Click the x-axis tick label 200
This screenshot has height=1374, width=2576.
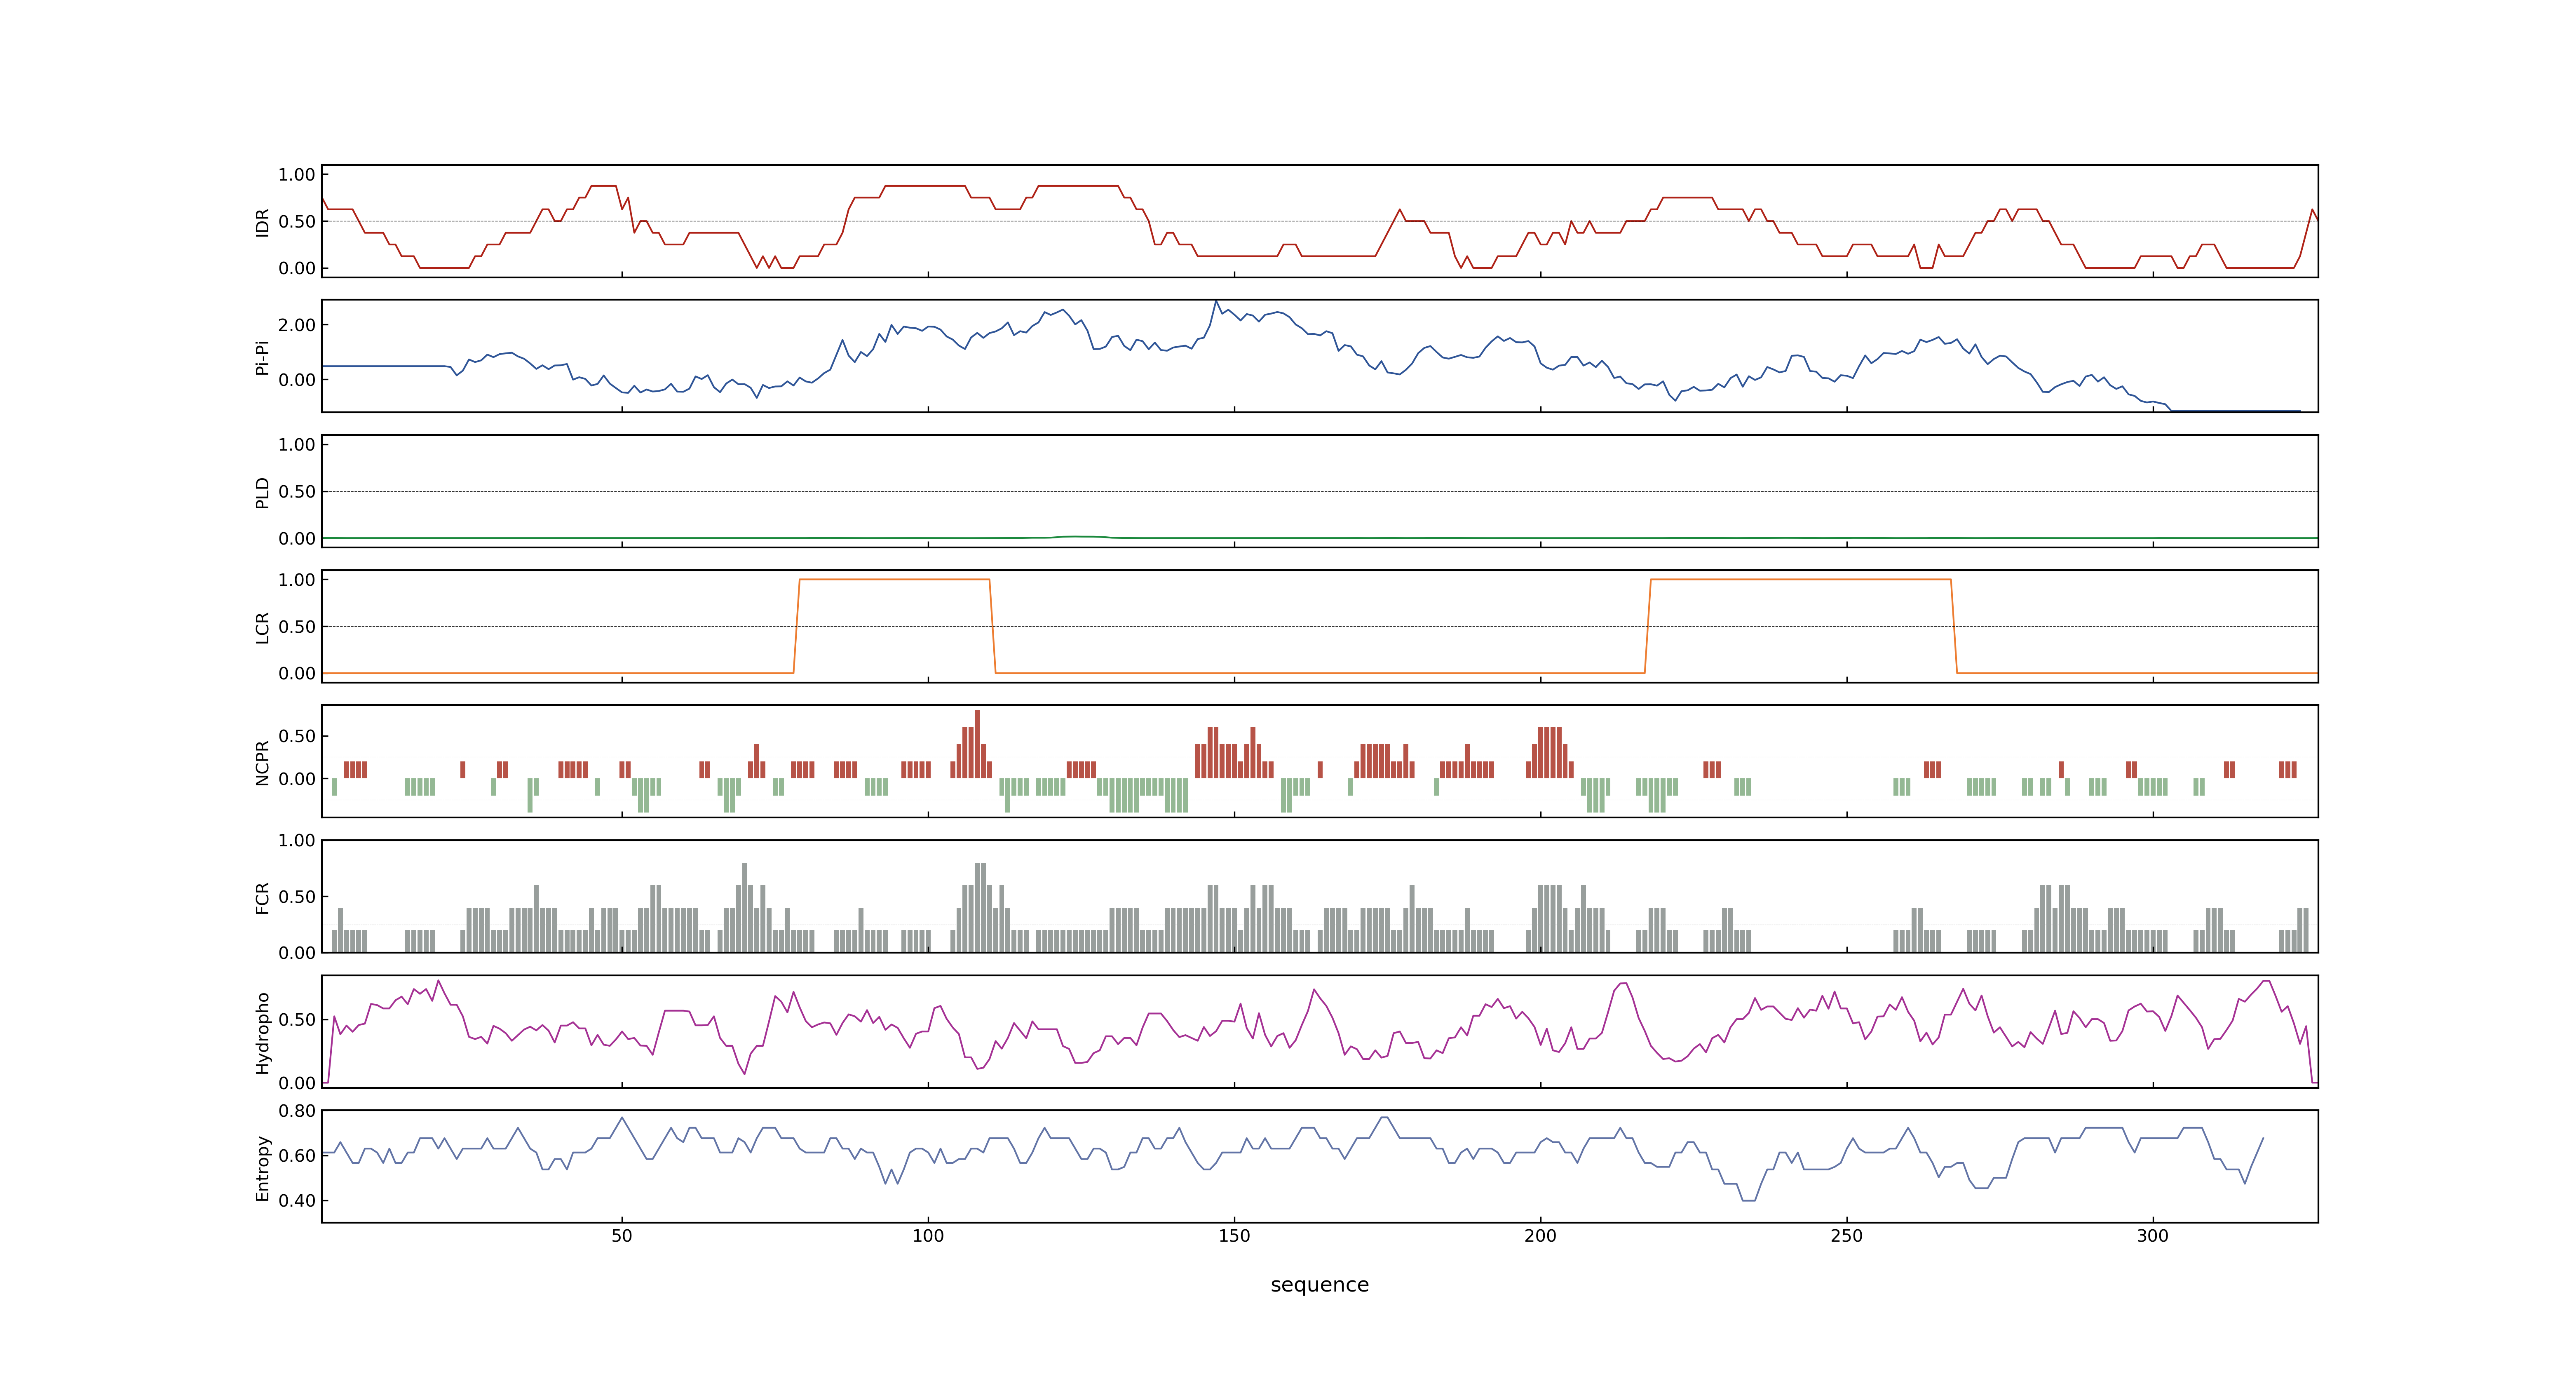tap(1540, 1236)
